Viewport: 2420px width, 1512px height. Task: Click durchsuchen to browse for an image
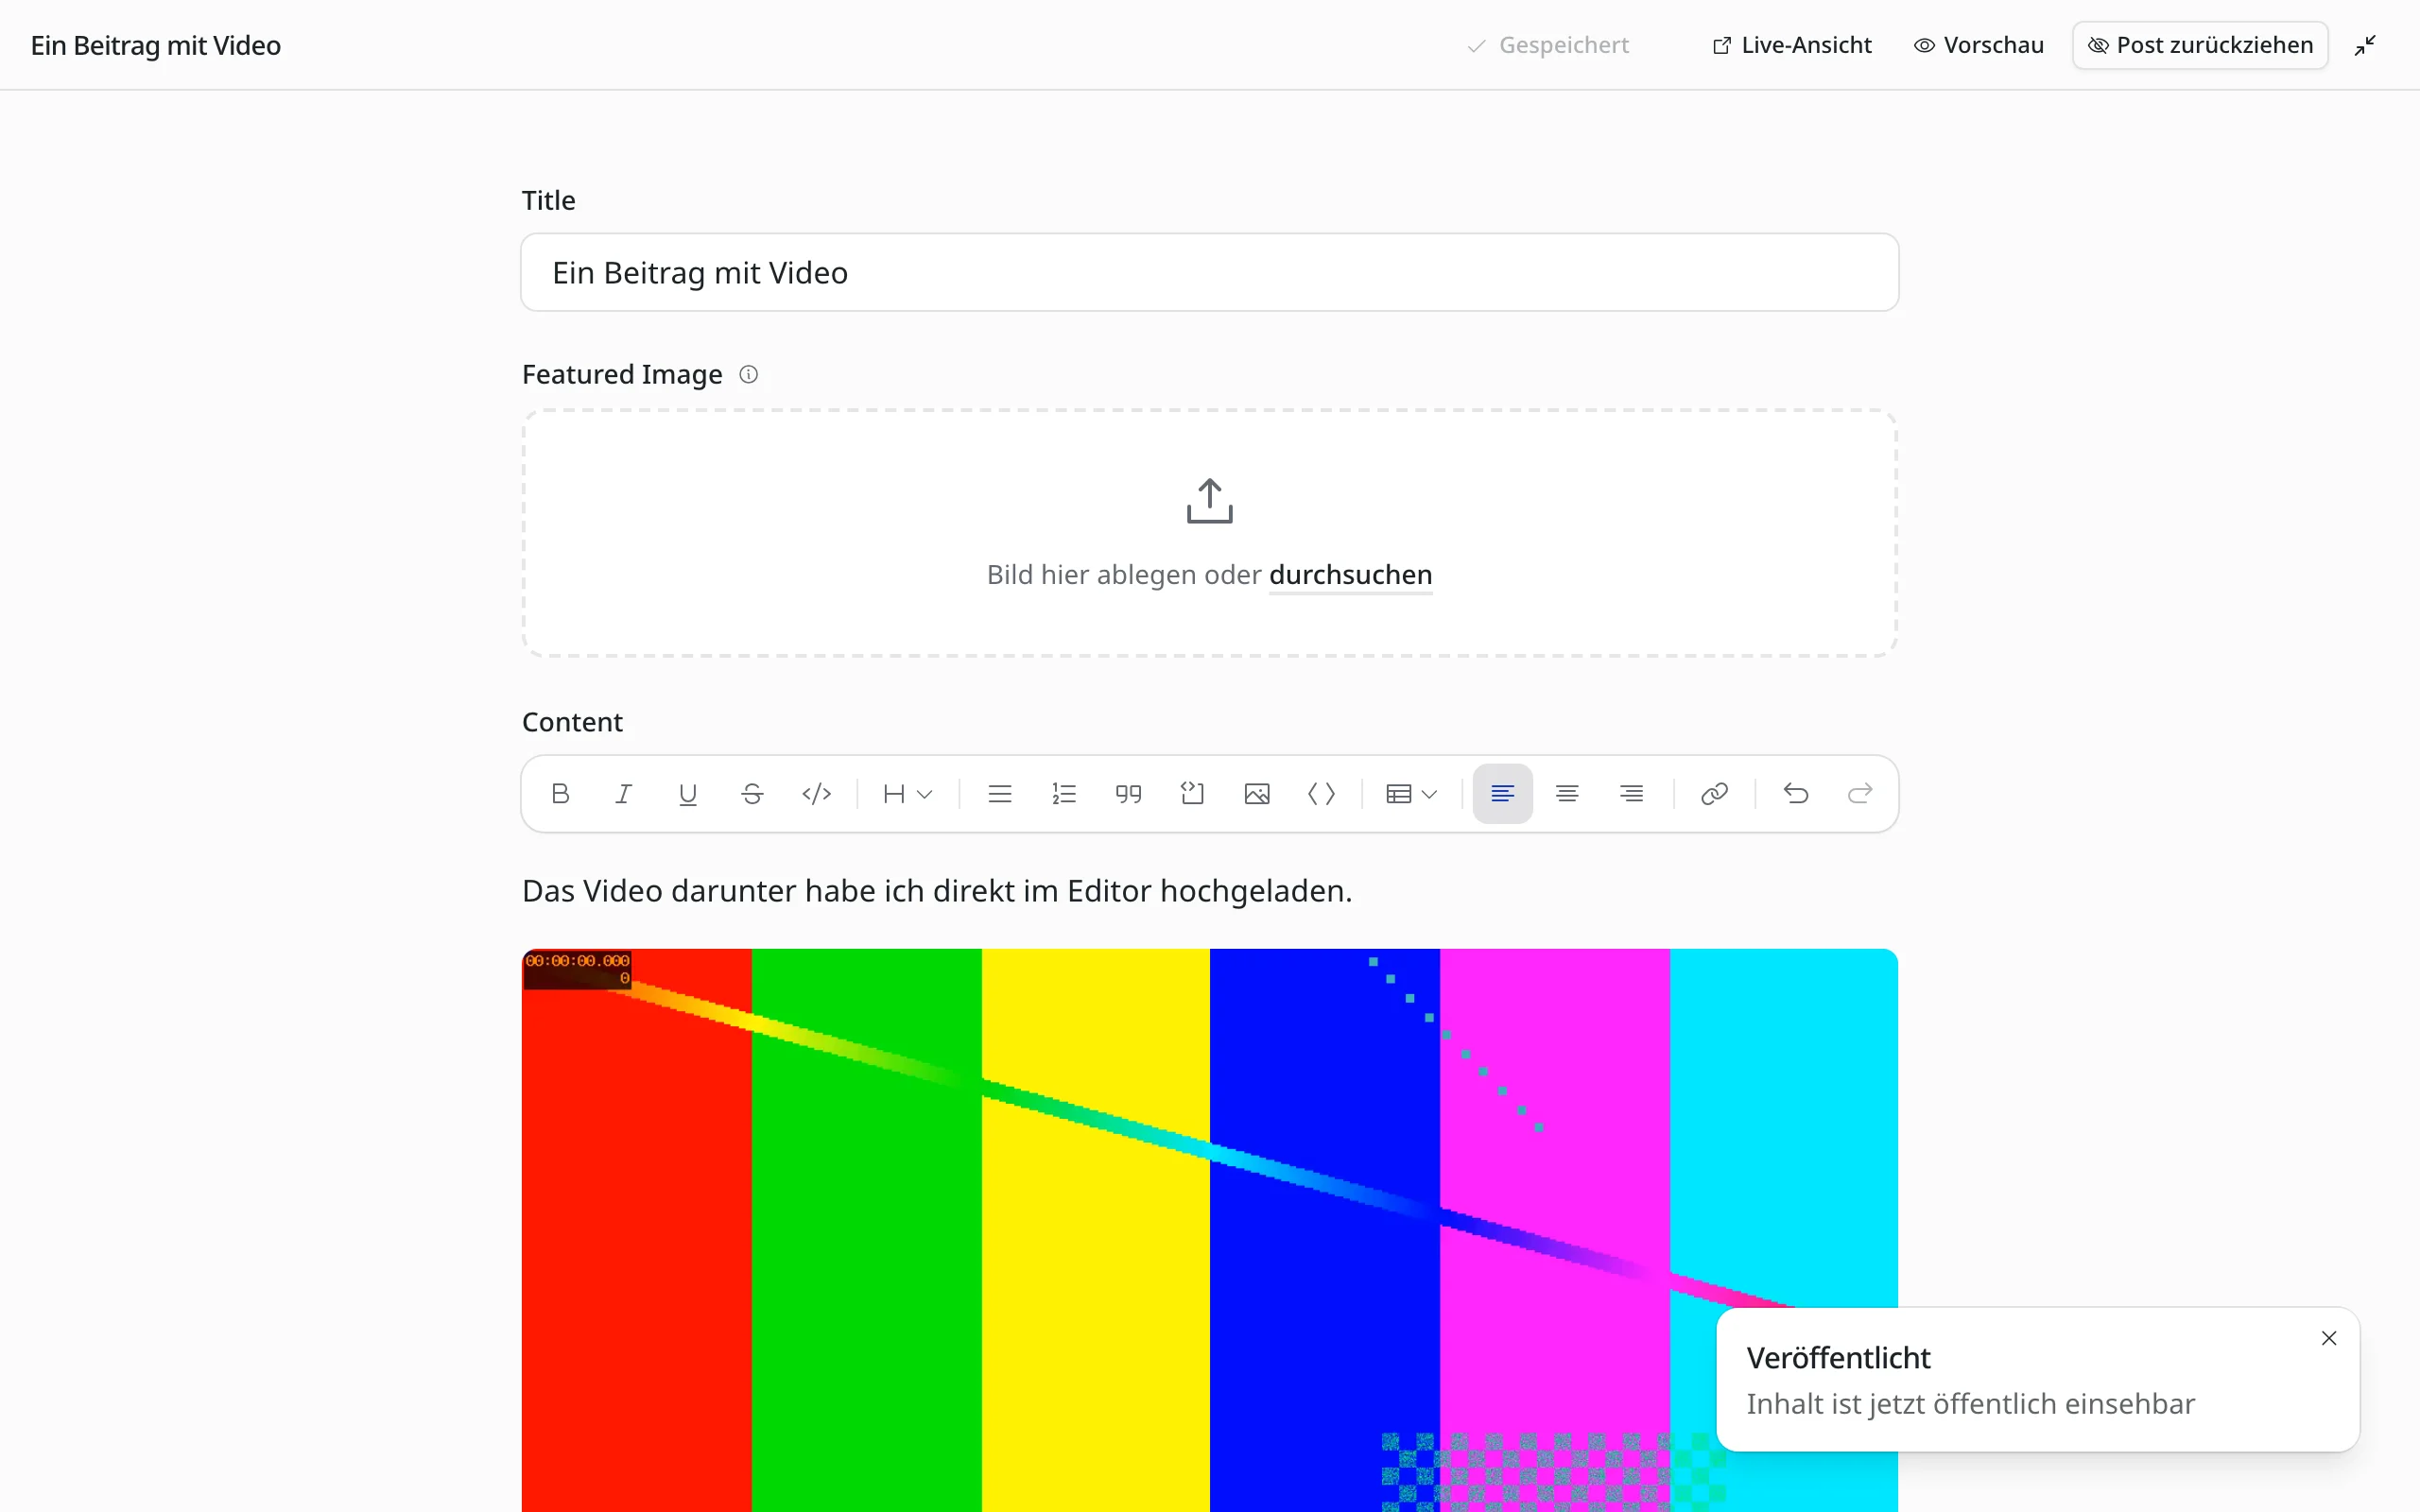[1350, 575]
